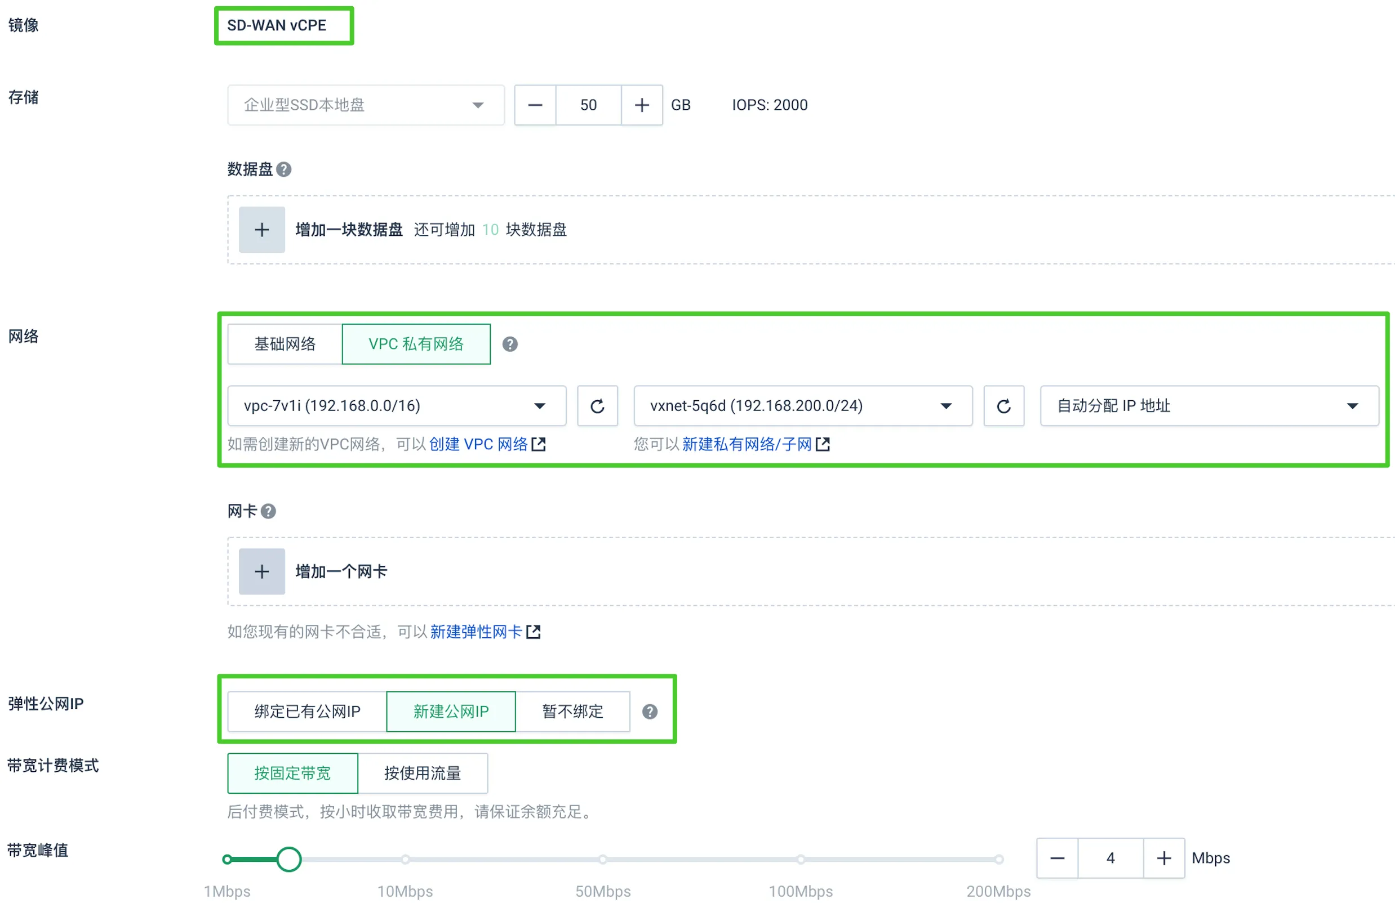Viewport: 1395px width, 921px height.
Task: Open help icon beside VPC 私有网络 tab
Action: pos(510,344)
